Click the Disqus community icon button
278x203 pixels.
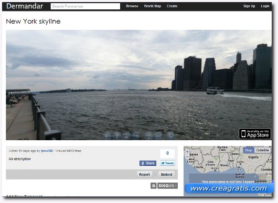coord(154,186)
